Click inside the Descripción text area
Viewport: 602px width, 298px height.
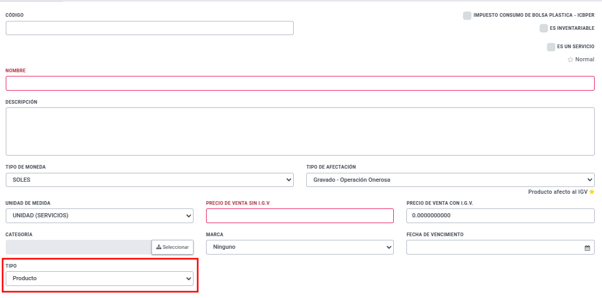click(300, 131)
